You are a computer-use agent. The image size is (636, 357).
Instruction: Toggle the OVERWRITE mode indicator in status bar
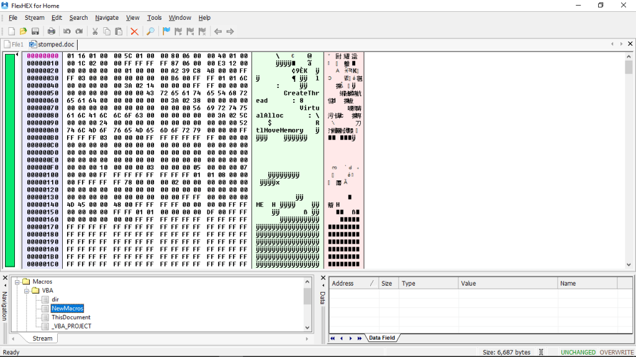(x=617, y=352)
